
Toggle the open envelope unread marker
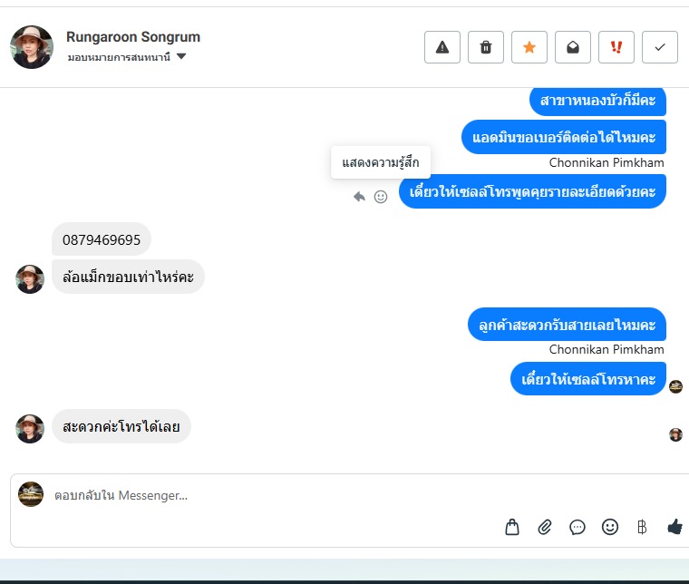pyautogui.click(x=573, y=47)
